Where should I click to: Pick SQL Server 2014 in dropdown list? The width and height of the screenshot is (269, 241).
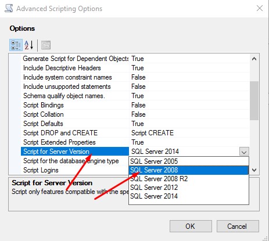pyautogui.click(x=189, y=196)
